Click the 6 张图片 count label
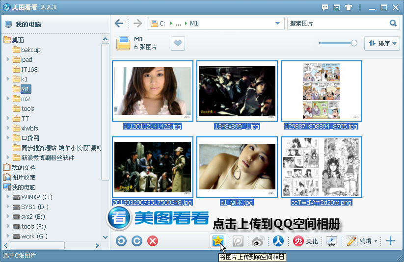The width and height of the screenshot is (404, 262). (145, 47)
